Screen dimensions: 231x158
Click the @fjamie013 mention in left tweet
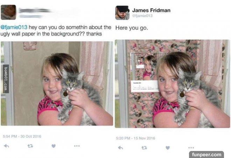(x=14, y=27)
